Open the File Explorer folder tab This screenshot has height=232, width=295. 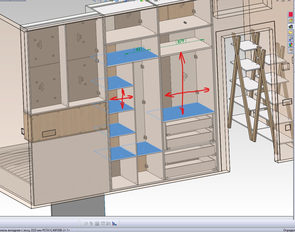point(290,32)
